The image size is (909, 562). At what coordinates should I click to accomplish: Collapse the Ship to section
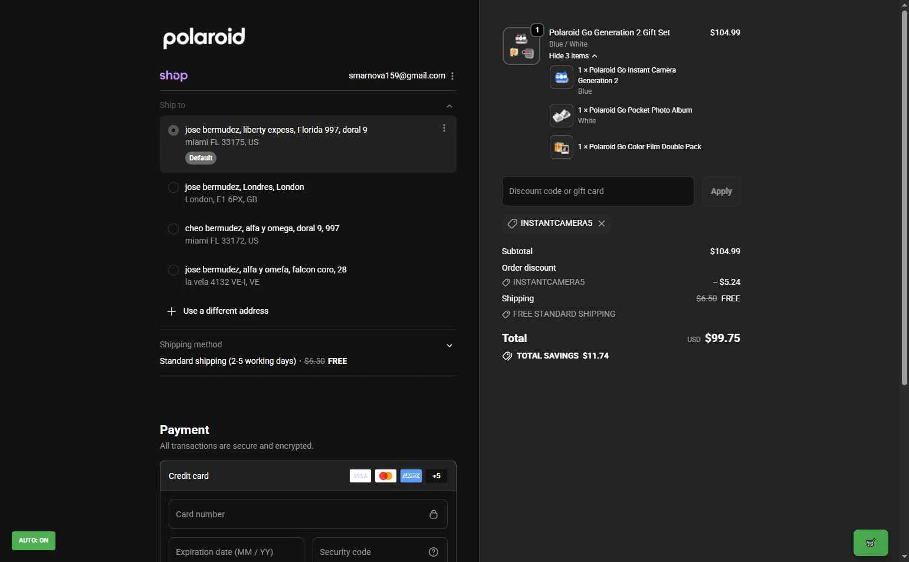point(449,106)
